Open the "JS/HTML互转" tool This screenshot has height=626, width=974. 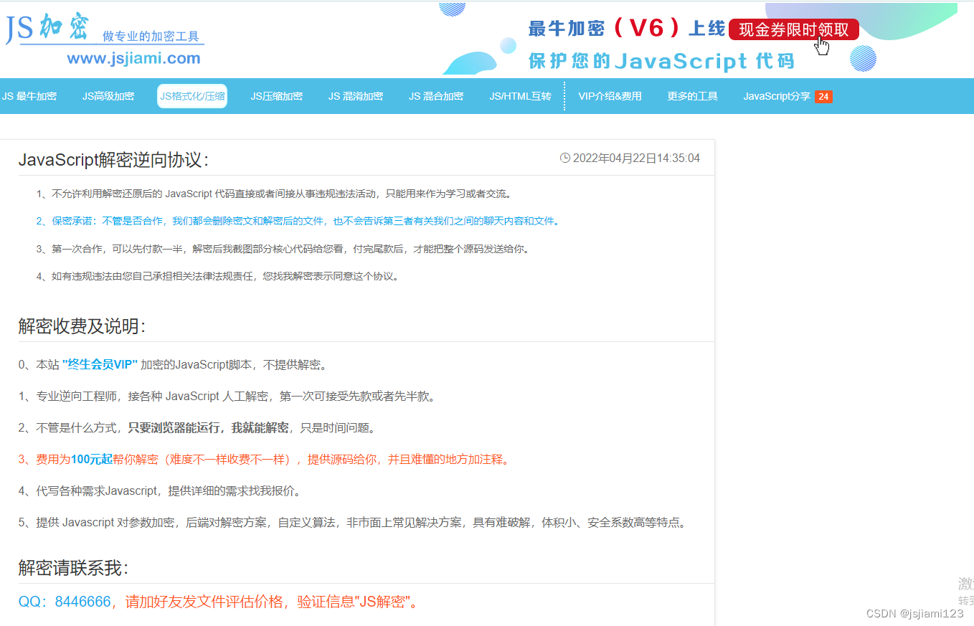point(519,95)
